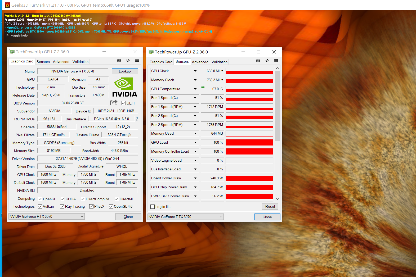Viewport: 416px width, 277px height.
Task: Toggle the DirectCompute checkbox
Action: coord(83,199)
